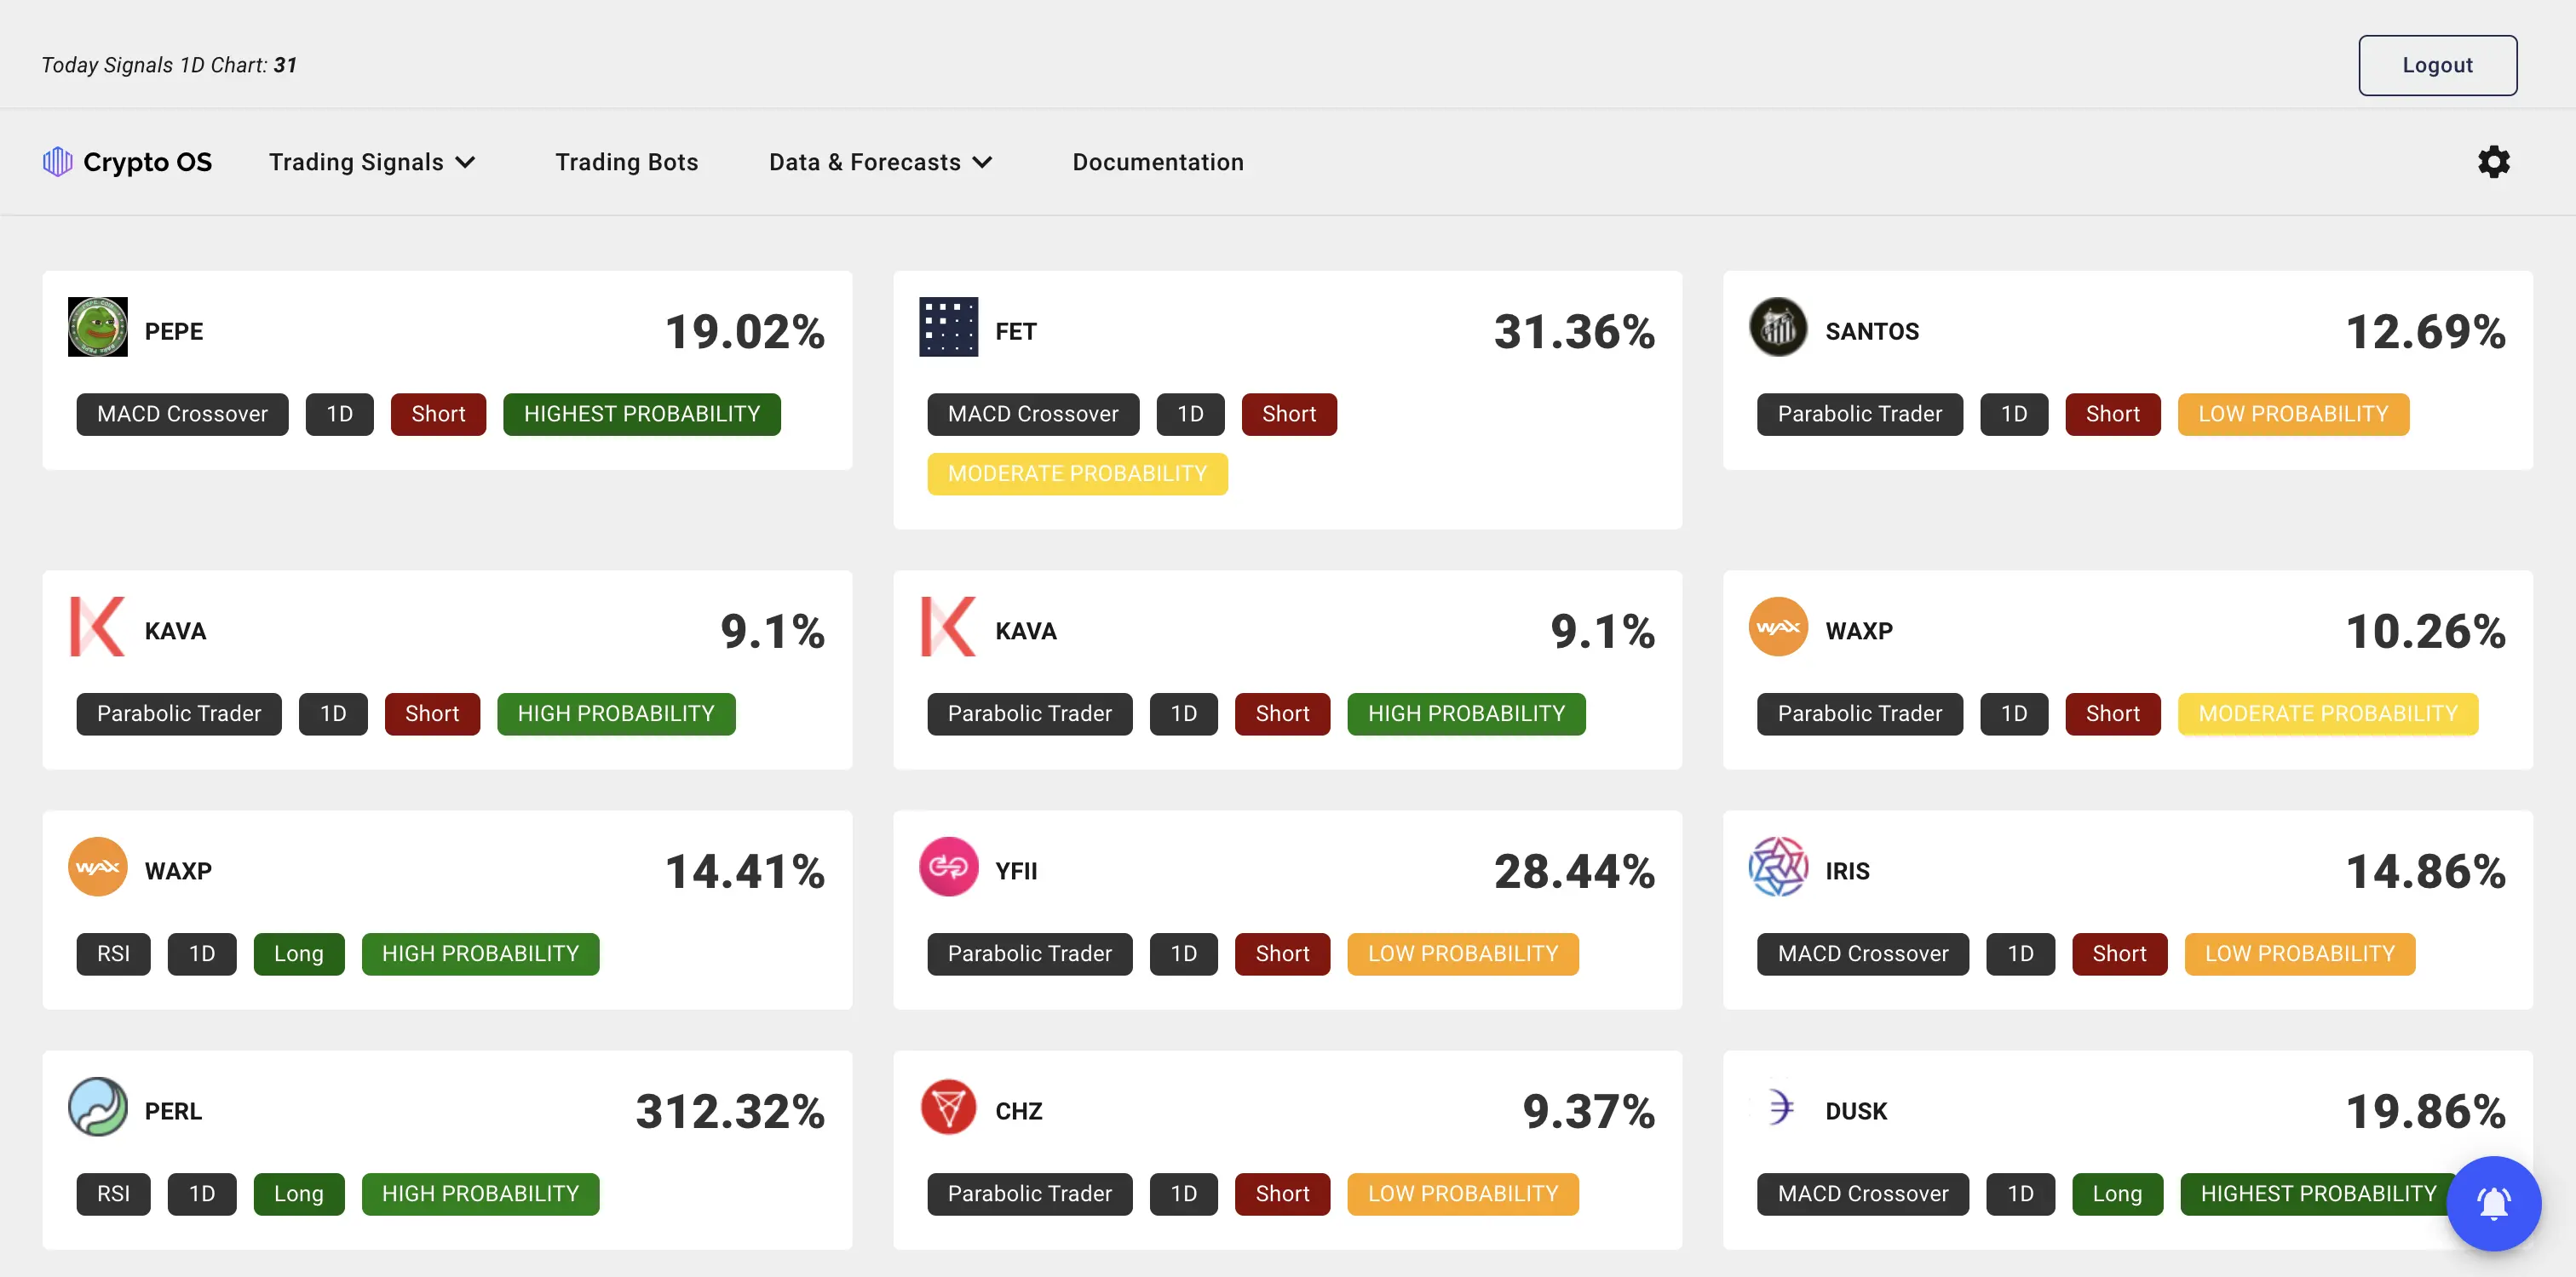Click the SANTOS coin name
The image size is (2576, 1277).
(1872, 332)
